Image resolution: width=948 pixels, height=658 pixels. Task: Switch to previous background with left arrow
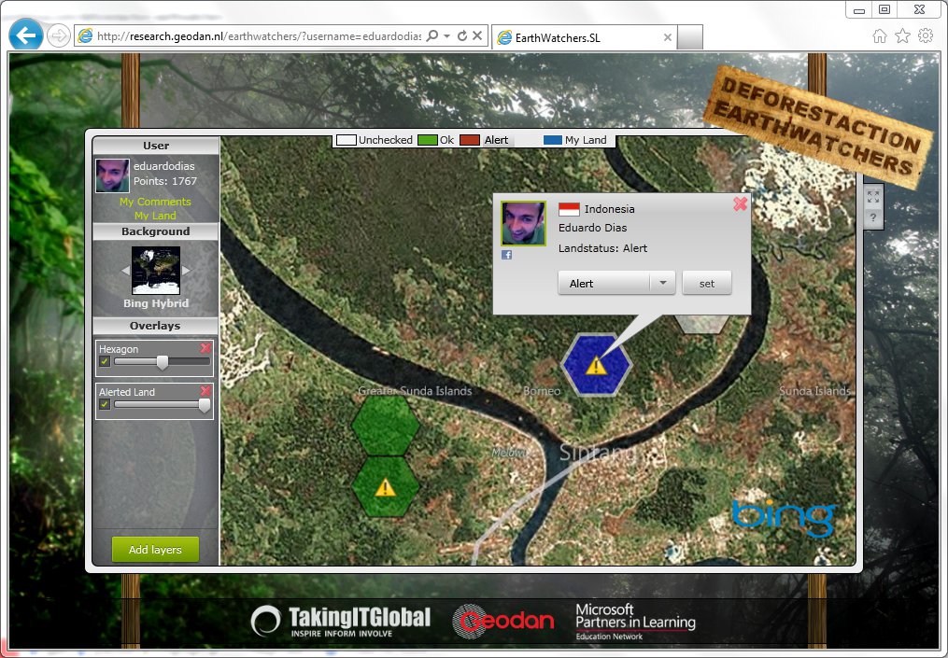(126, 271)
